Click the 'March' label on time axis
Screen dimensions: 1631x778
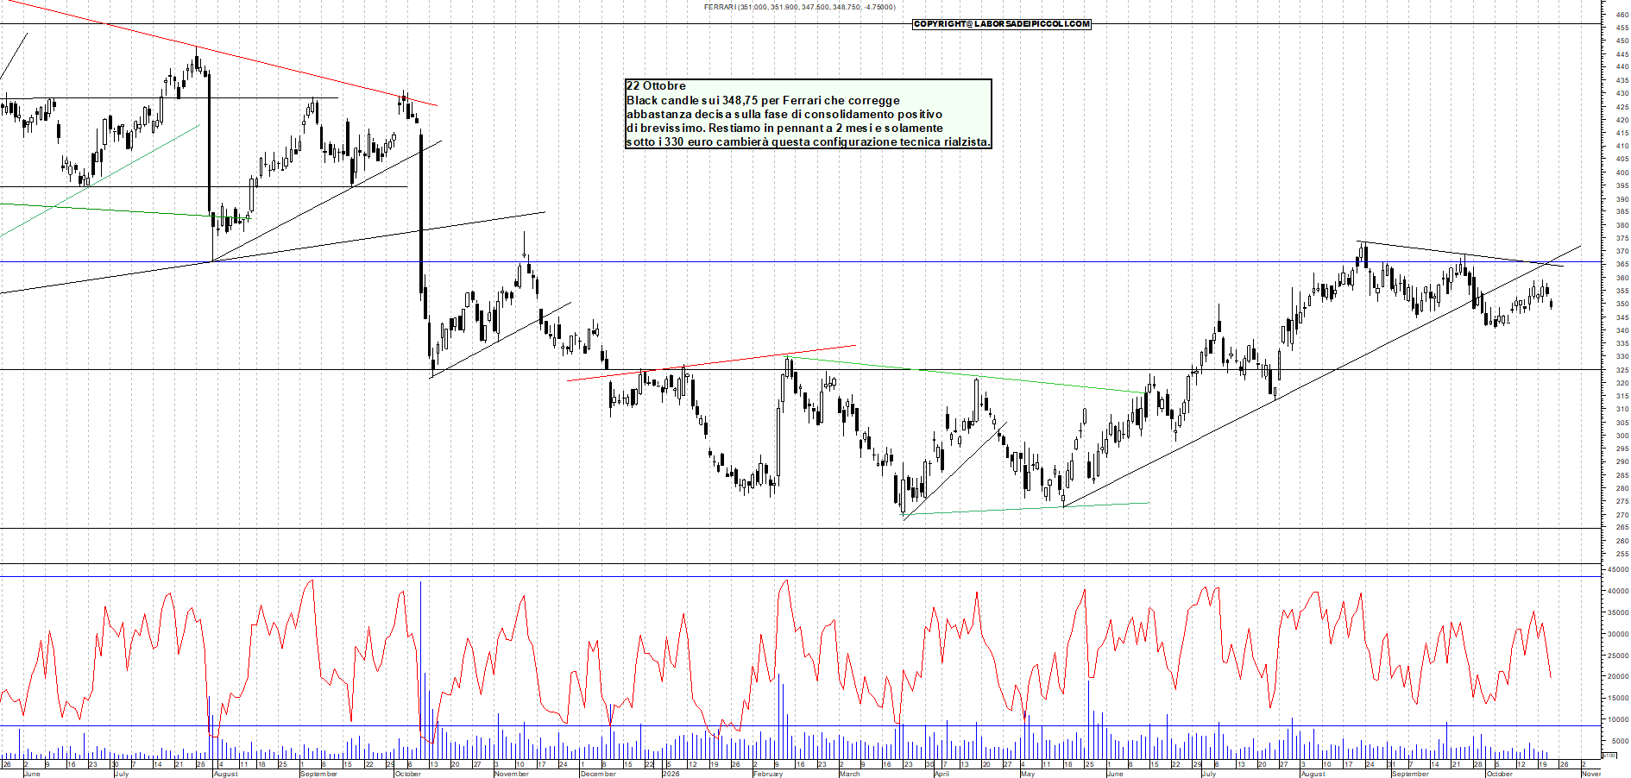click(x=850, y=774)
